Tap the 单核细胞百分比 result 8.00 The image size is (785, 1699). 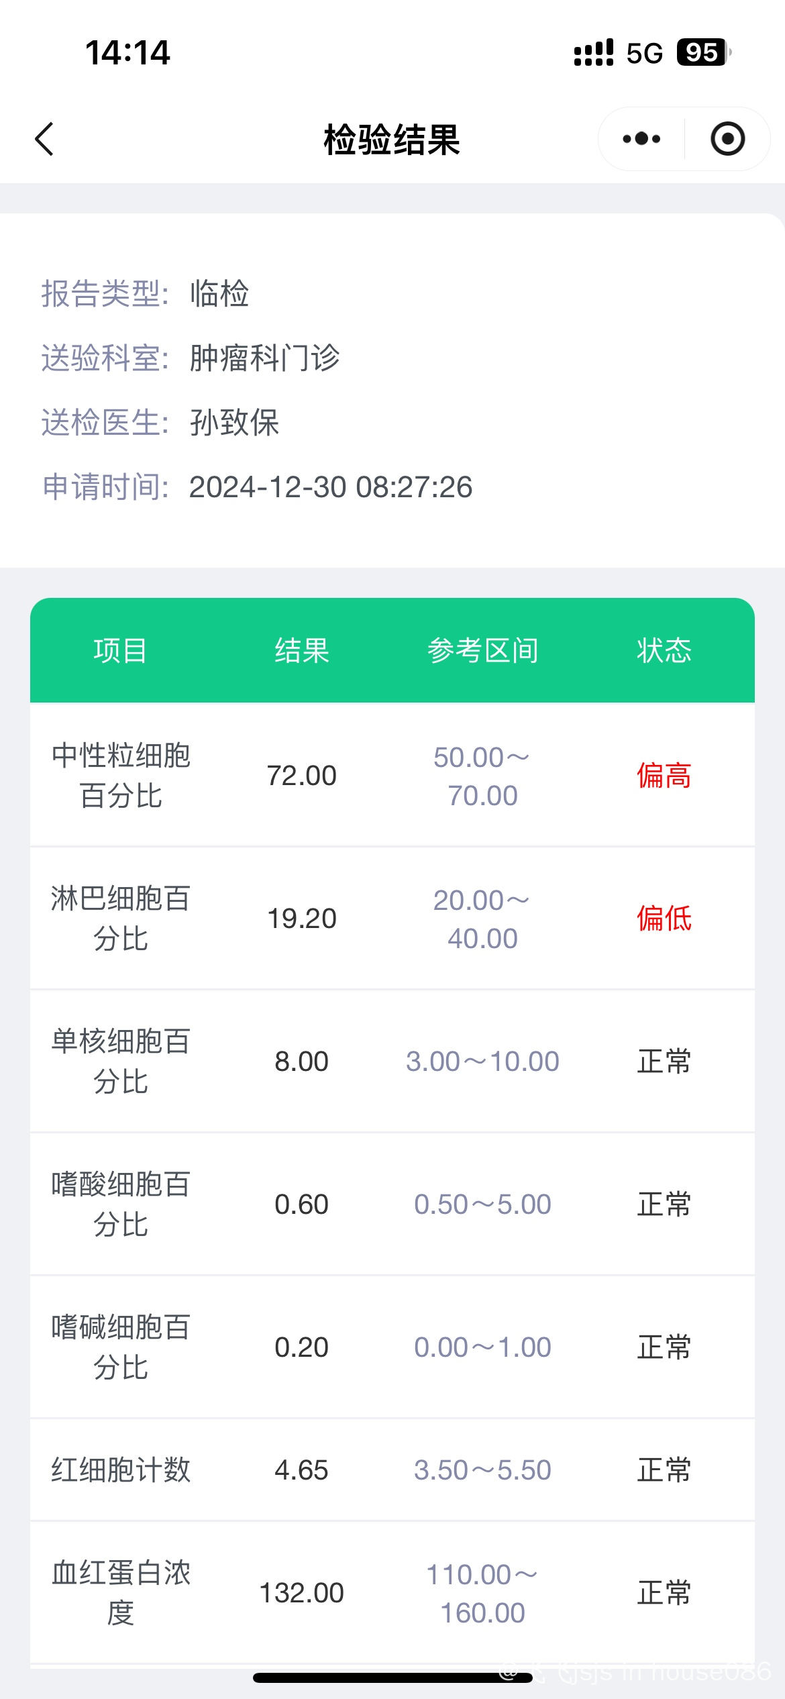click(x=302, y=1062)
